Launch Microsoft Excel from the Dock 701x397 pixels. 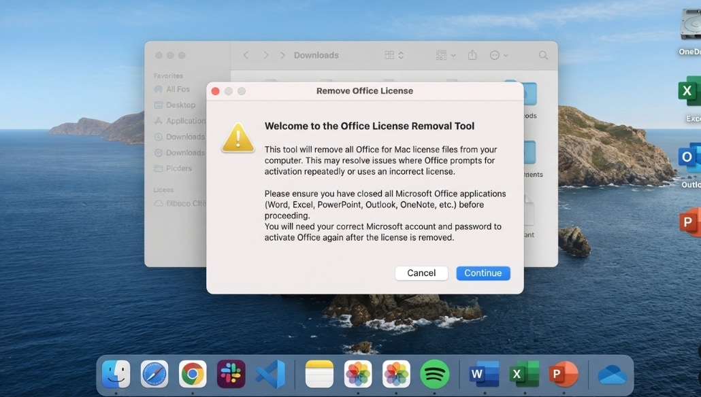click(x=524, y=374)
